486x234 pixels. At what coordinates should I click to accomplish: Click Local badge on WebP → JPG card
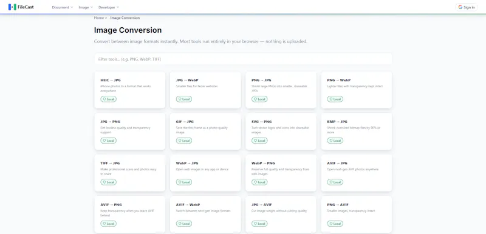click(184, 182)
